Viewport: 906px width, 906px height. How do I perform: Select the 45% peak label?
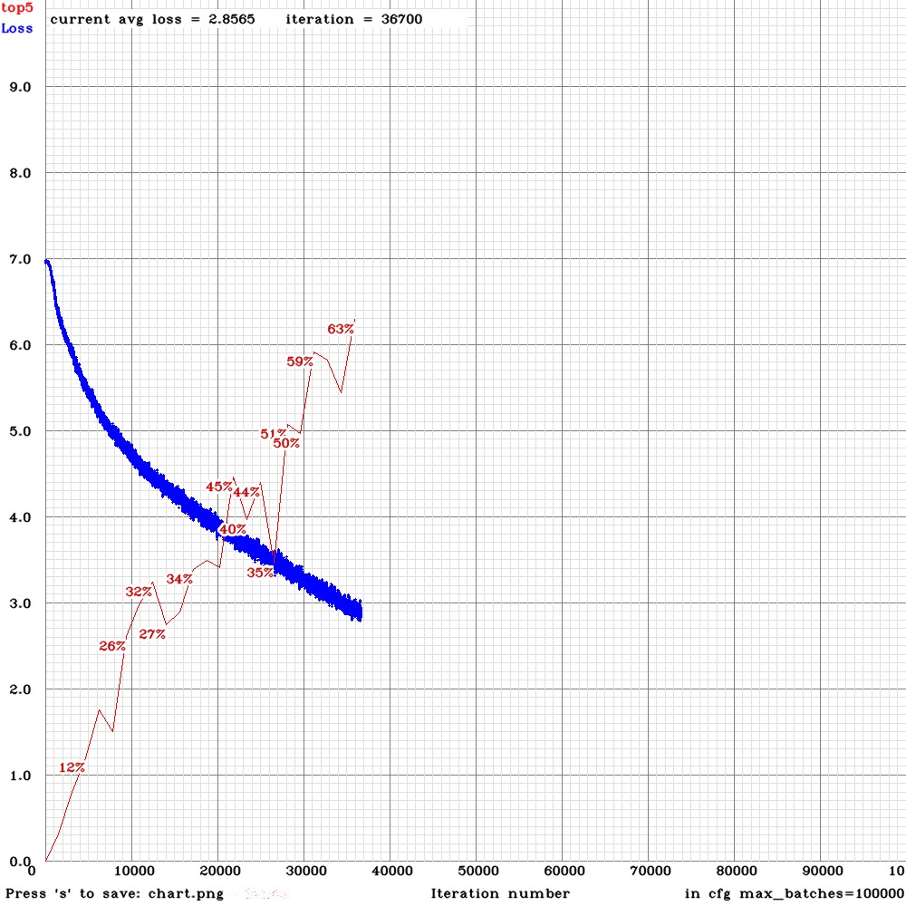point(217,488)
